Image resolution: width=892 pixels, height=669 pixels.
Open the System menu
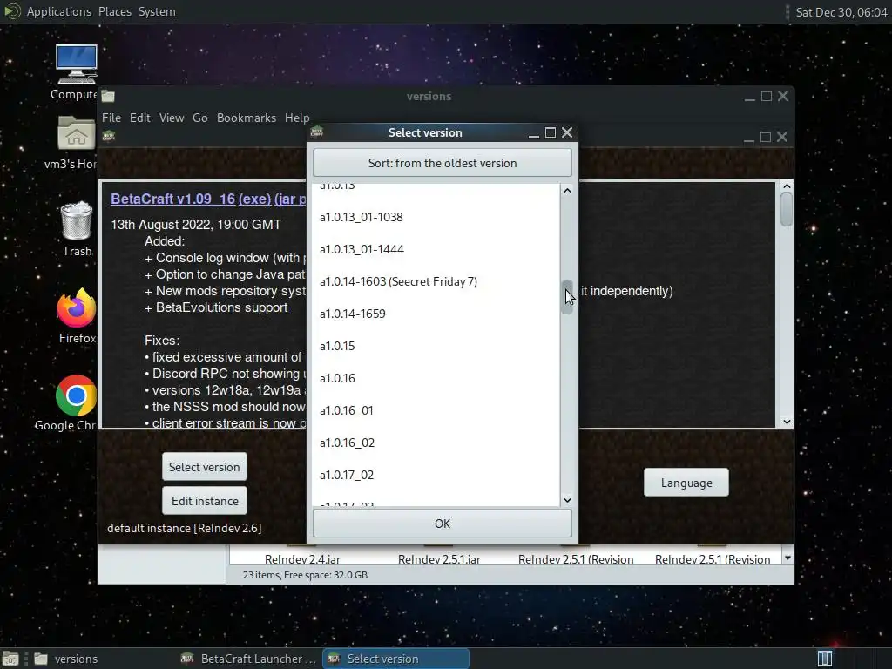tap(157, 11)
